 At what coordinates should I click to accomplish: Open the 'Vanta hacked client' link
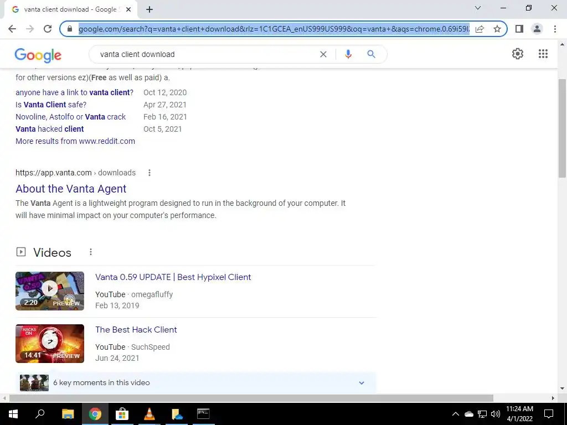click(x=49, y=129)
